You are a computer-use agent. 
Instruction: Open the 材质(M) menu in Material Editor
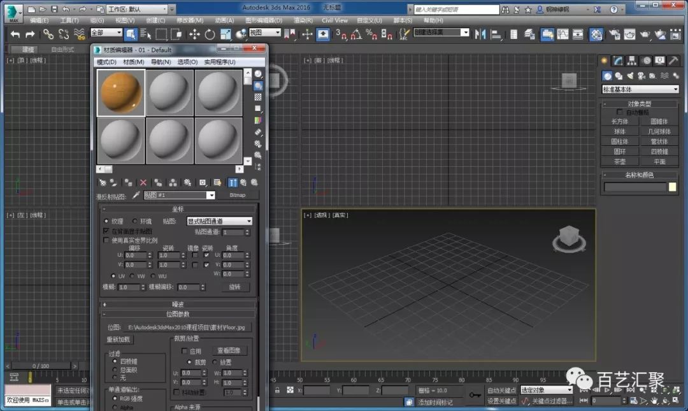point(133,61)
